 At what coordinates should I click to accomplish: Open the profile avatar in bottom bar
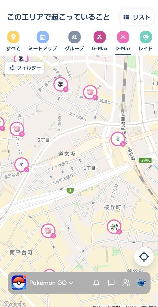[x=141, y=283]
